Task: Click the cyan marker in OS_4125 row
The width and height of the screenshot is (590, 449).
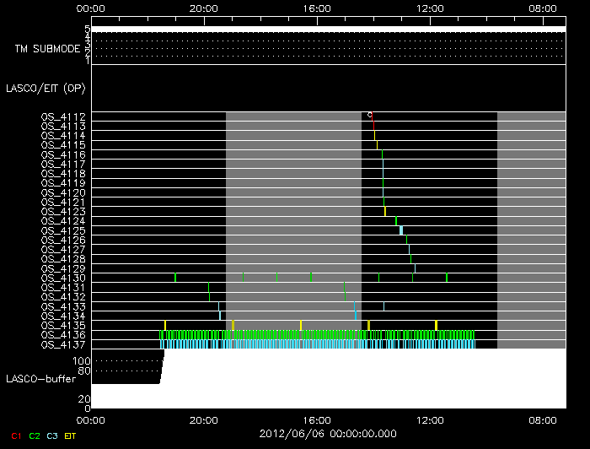Action: click(x=401, y=230)
